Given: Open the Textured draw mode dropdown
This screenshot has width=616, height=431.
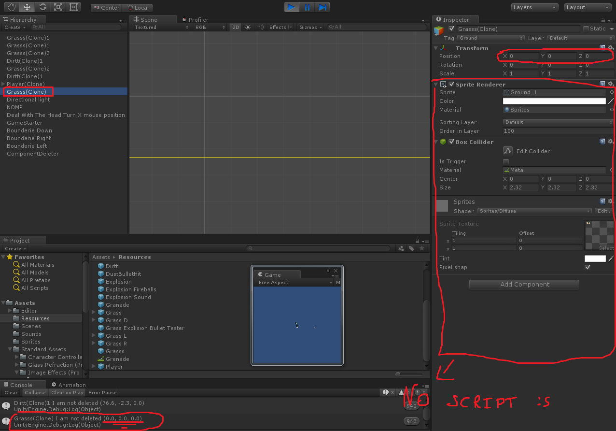Looking at the screenshot, I should point(162,28).
